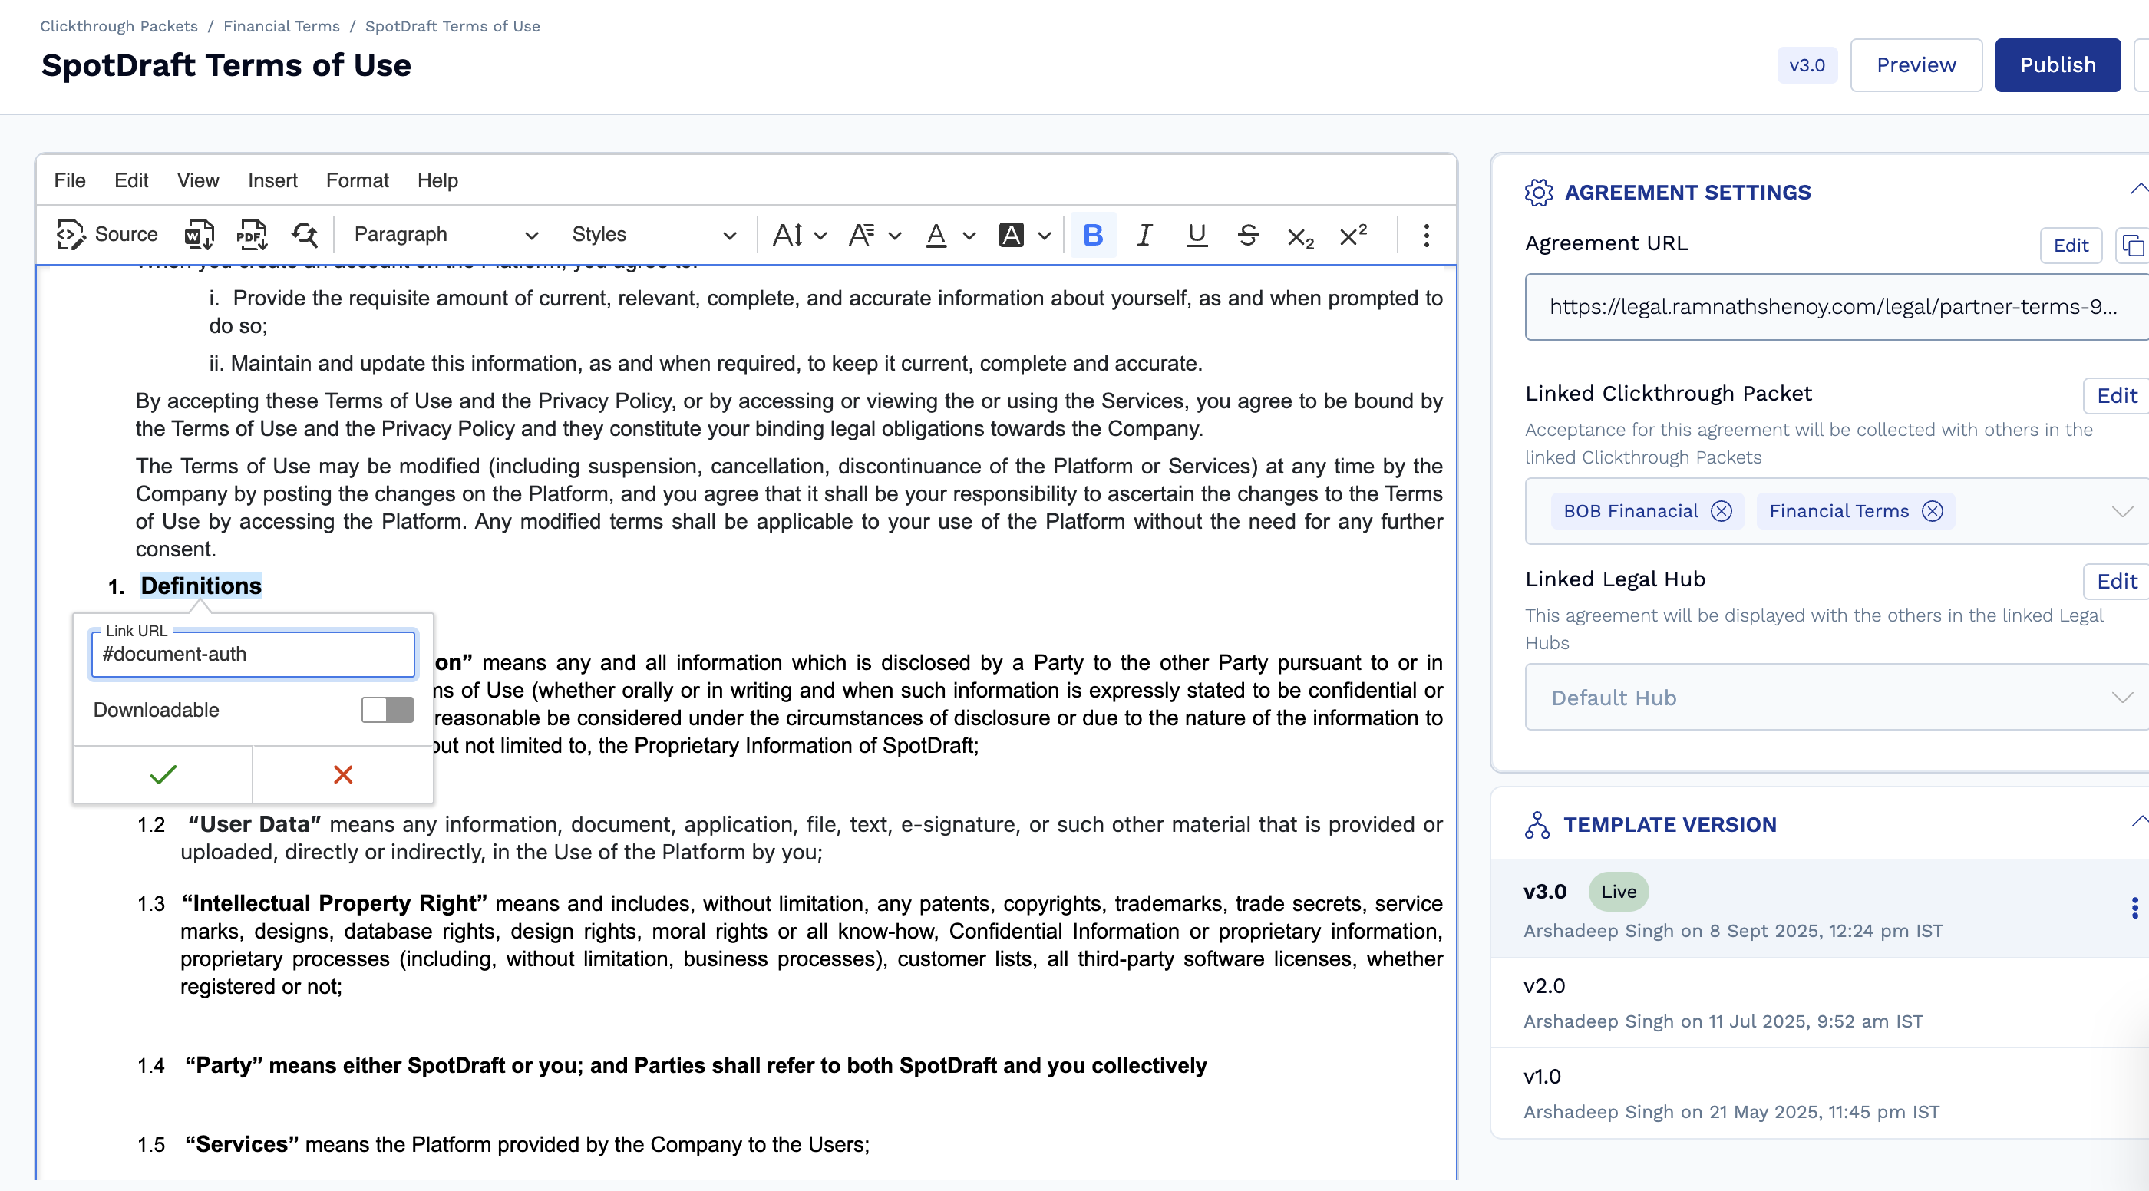Toggle bold formatting off

tap(1093, 234)
